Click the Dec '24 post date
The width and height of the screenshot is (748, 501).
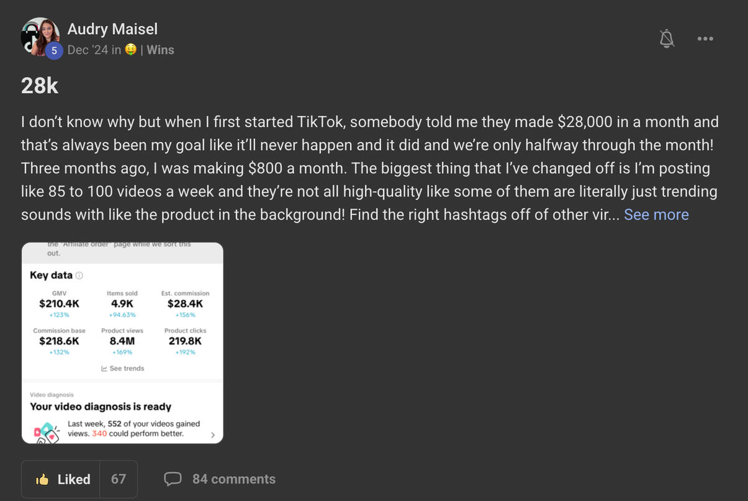point(88,50)
